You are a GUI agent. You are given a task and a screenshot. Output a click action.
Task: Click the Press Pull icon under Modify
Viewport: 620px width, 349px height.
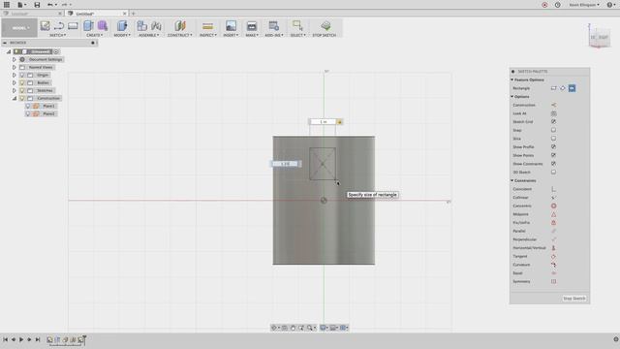pyautogui.click(x=122, y=26)
